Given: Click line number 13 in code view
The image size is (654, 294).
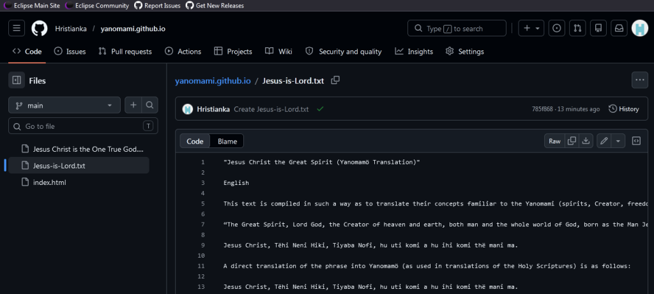Looking at the screenshot, I should tap(201, 287).
